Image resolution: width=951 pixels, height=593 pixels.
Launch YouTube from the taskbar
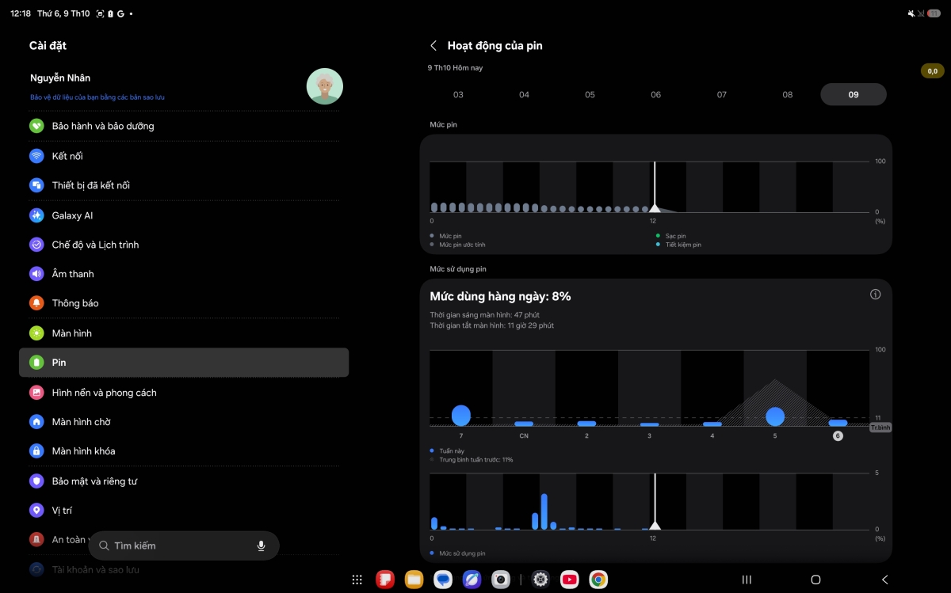(570, 580)
